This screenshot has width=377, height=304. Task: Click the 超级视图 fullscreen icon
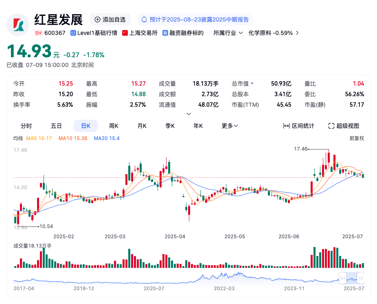[331, 126]
